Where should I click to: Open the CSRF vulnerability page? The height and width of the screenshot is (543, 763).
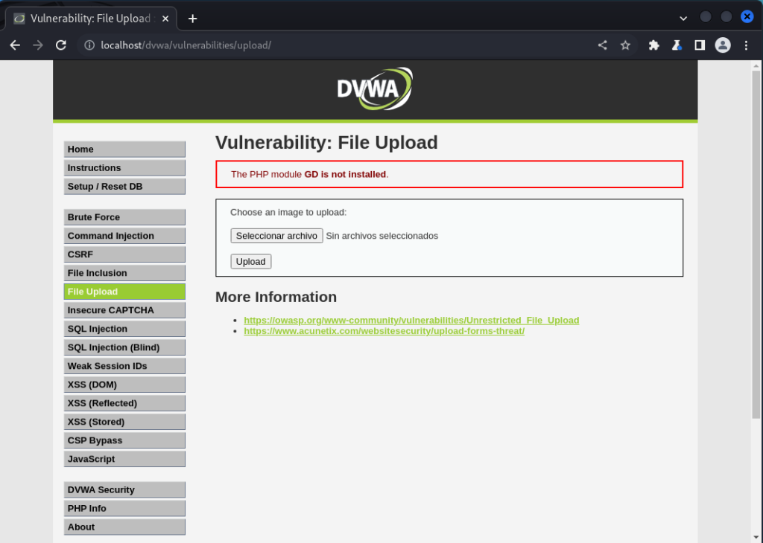pyautogui.click(x=124, y=254)
